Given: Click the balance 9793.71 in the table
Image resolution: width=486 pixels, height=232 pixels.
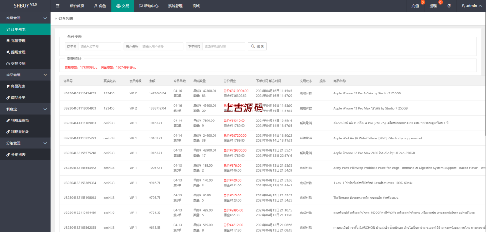Looking at the screenshot, I should pyautogui.click(x=155, y=198).
